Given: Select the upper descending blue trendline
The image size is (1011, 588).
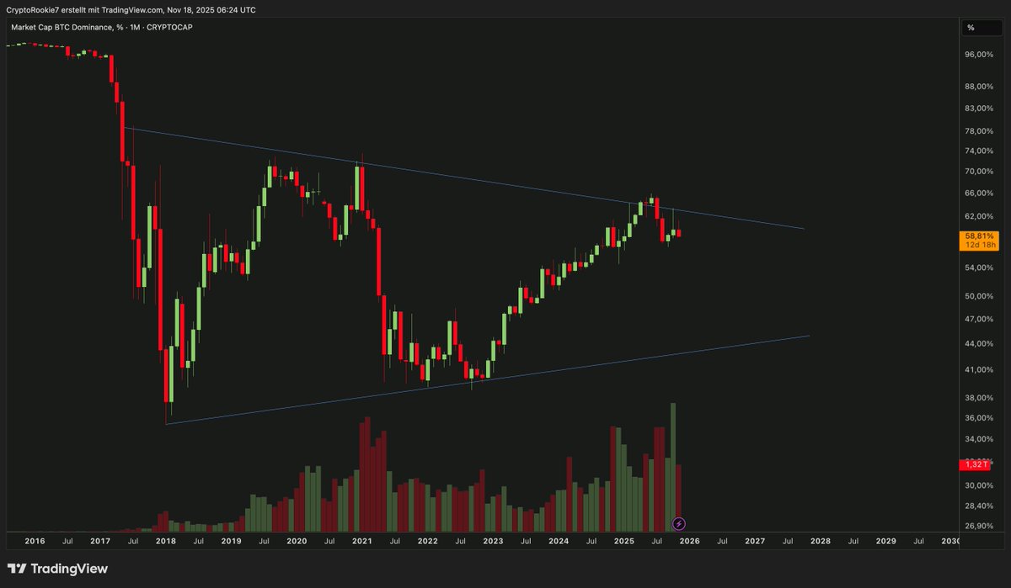Looking at the screenshot, I should [x=463, y=178].
